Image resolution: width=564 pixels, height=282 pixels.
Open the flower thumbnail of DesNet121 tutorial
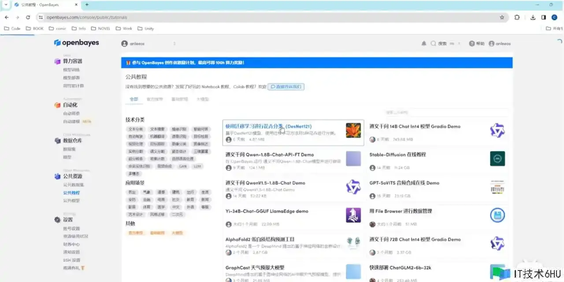click(x=353, y=130)
